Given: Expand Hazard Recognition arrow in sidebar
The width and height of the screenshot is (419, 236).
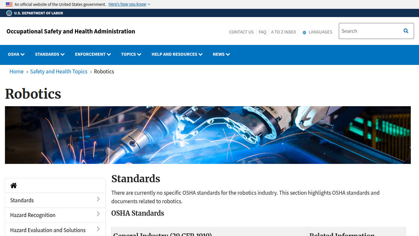Looking at the screenshot, I should [x=98, y=214].
